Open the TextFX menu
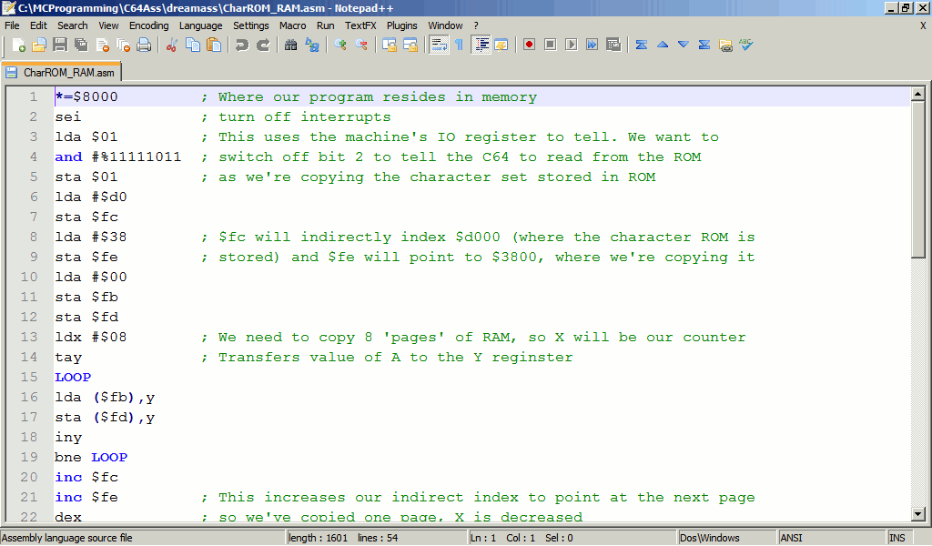932x546 pixels. (x=360, y=25)
